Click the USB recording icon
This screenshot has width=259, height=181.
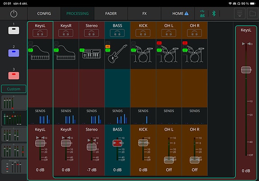click(202, 14)
